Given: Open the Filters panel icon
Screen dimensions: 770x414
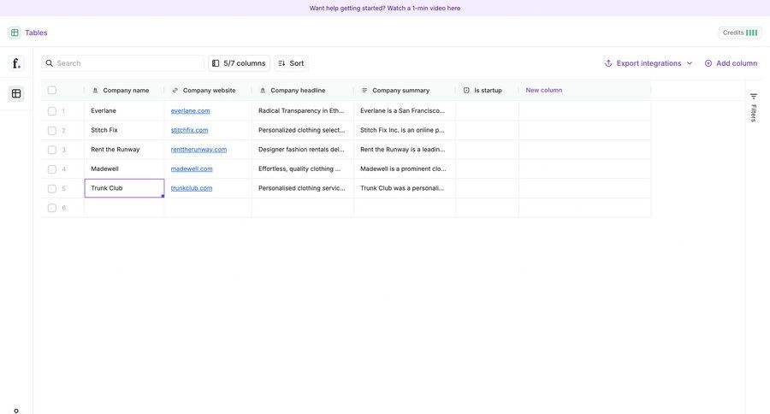Looking at the screenshot, I should tap(754, 97).
